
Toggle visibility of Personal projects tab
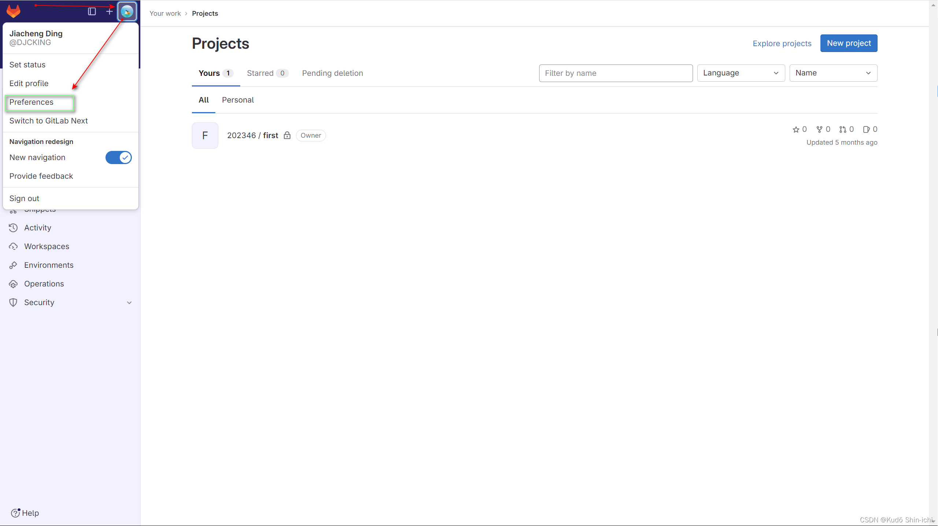click(238, 100)
